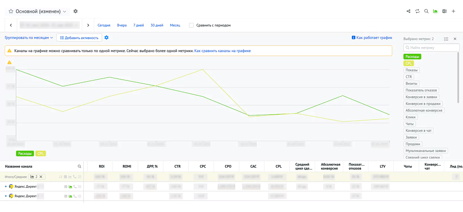Image resolution: width=463 pixels, height=212 pixels.
Task: Toggle the Показы metric tag
Action: coord(411,70)
